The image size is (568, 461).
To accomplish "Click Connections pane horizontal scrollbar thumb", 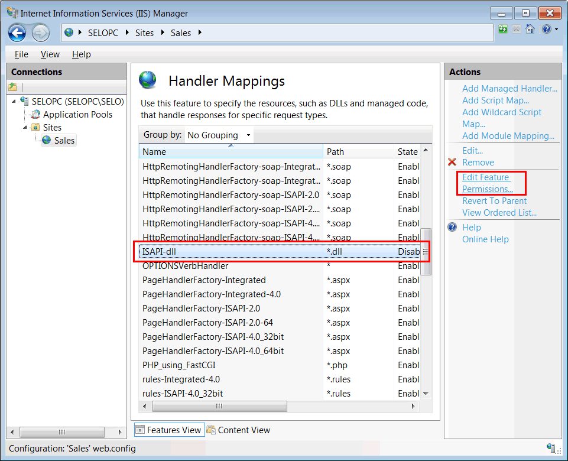I will tap(62, 432).
